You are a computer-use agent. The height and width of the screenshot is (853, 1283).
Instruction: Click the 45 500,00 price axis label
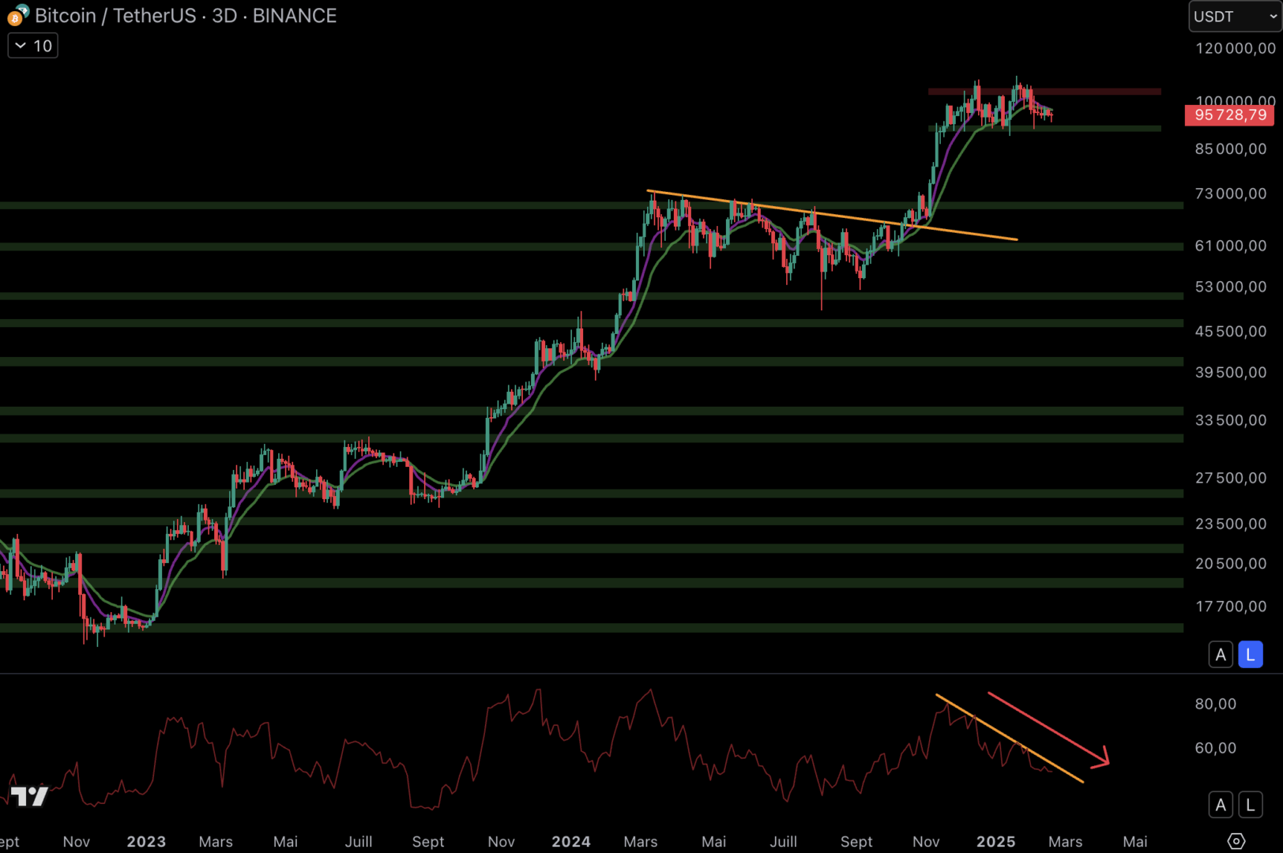coord(1230,331)
